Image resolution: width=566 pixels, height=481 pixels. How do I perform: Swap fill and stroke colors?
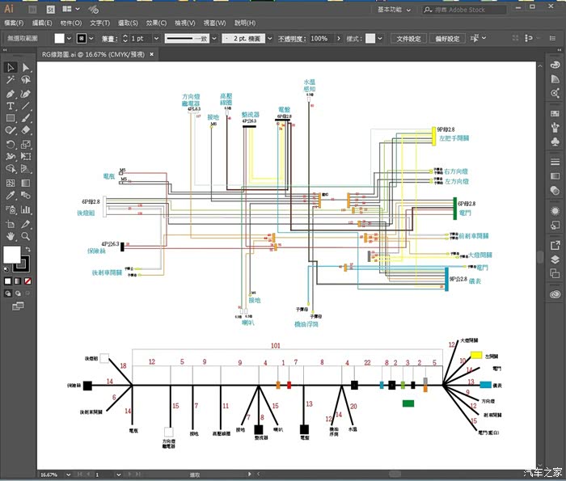27,250
